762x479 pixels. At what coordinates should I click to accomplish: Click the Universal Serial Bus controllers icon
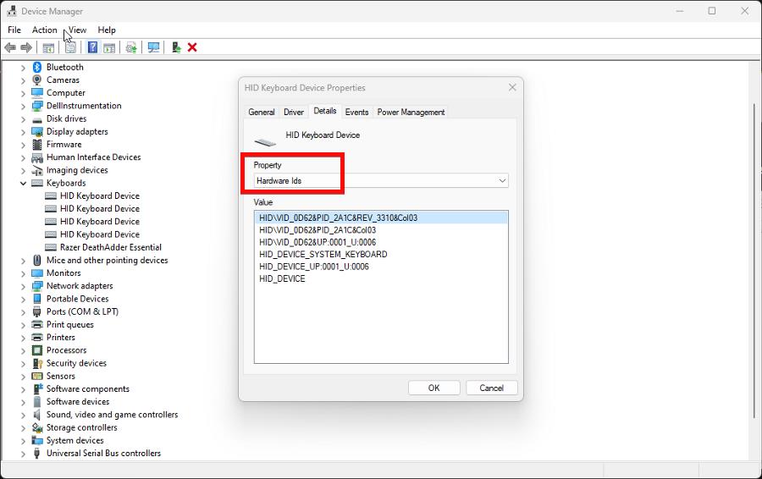click(37, 454)
